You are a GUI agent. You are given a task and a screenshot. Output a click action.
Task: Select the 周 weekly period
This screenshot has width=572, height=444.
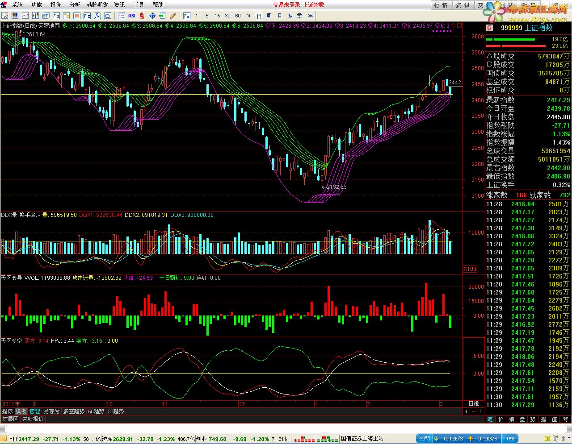click(x=269, y=16)
